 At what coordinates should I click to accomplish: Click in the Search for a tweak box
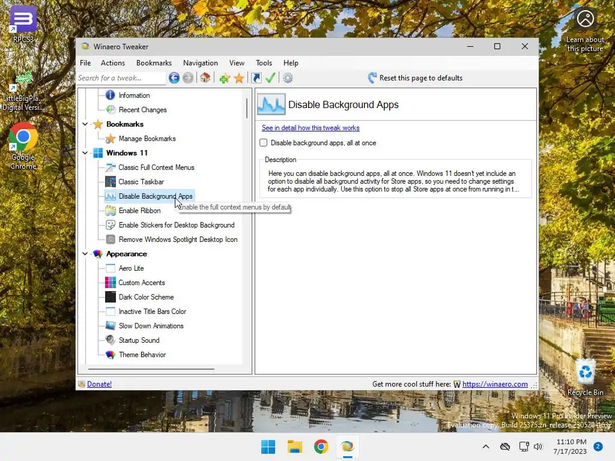click(121, 78)
